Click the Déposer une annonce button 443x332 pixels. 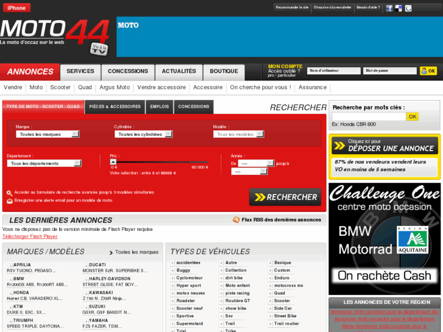tap(385, 146)
